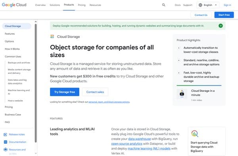Click the Start free button
Viewport: 238px width, 156px height.
[224, 15]
